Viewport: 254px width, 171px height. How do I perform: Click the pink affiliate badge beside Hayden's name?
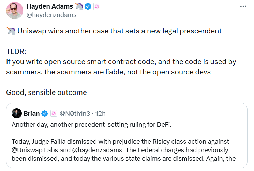click(97, 6)
